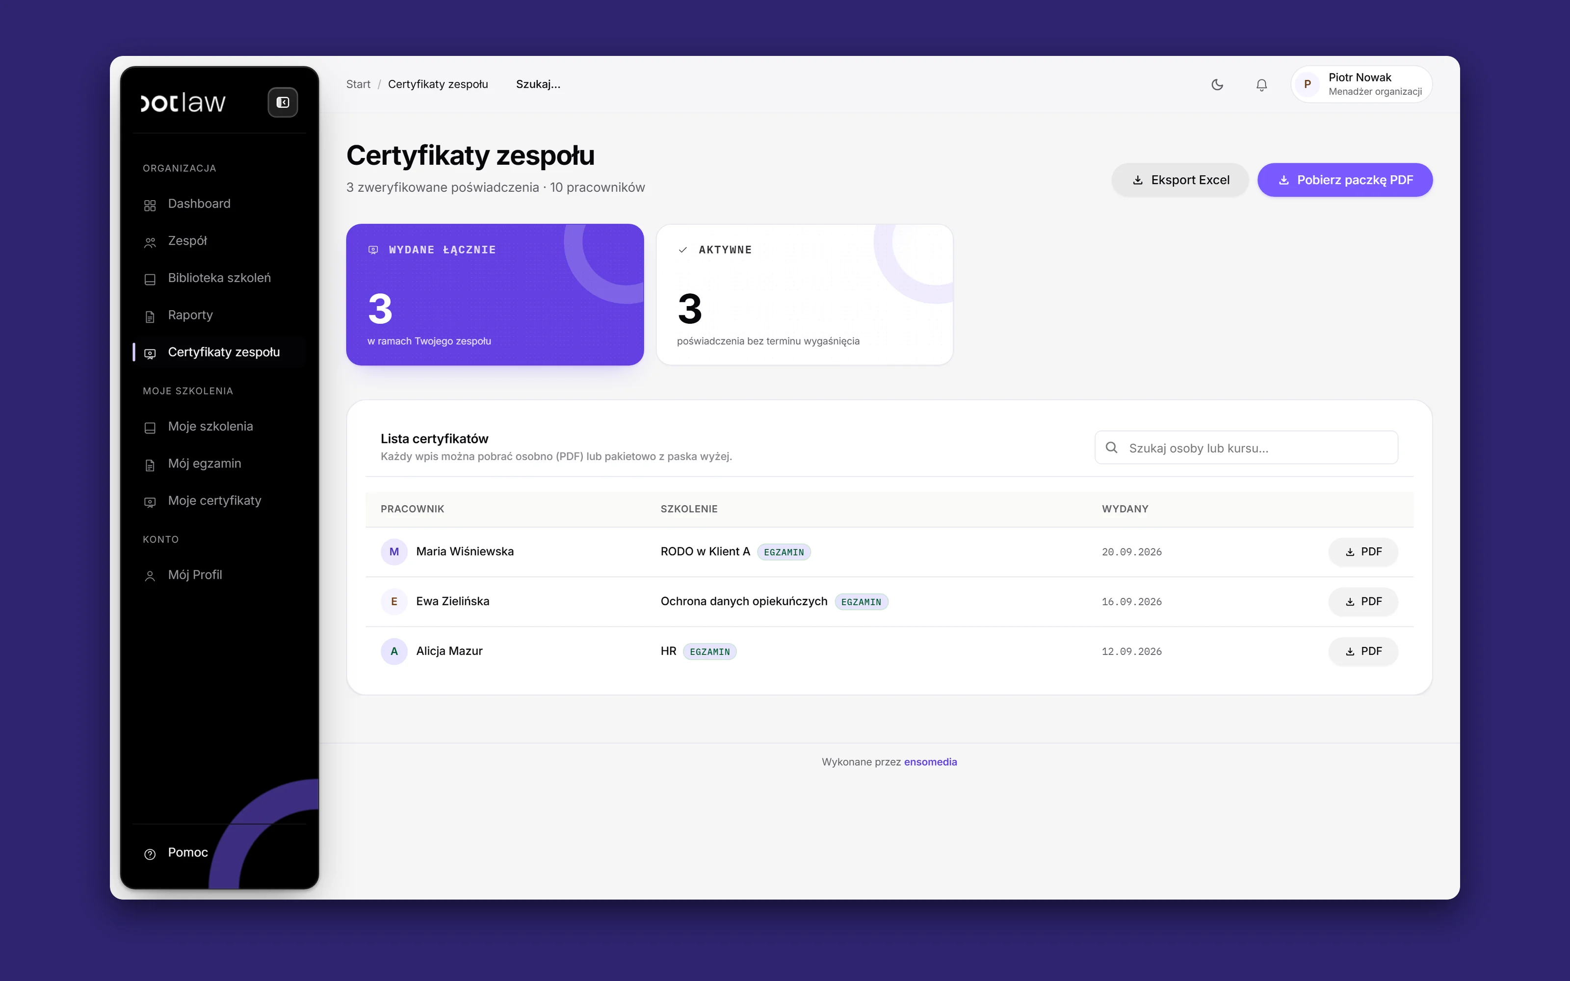The width and height of the screenshot is (1570, 981).
Task: Click the Start breadcrumb link
Action: [358, 84]
